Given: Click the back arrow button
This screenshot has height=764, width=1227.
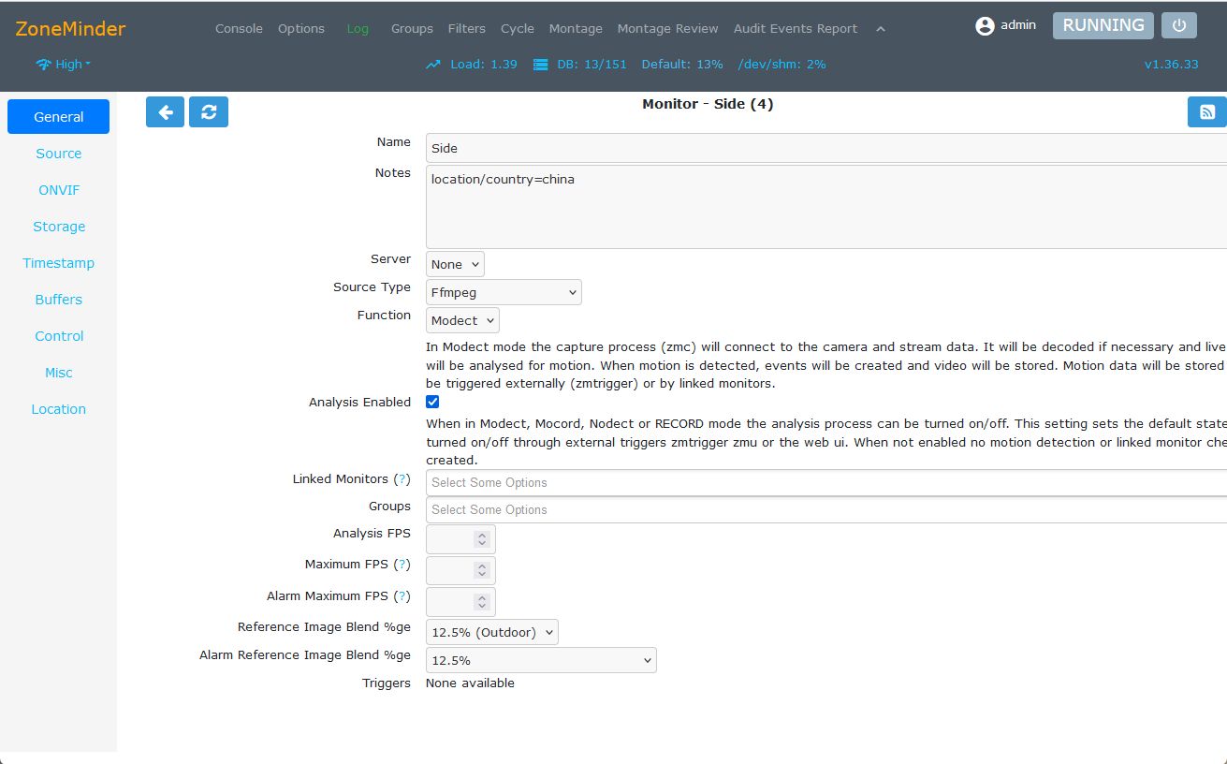Looking at the screenshot, I should click(x=165, y=111).
